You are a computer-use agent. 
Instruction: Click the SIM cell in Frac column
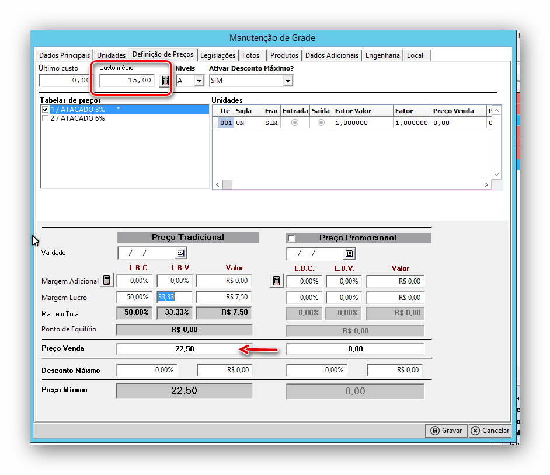272,123
